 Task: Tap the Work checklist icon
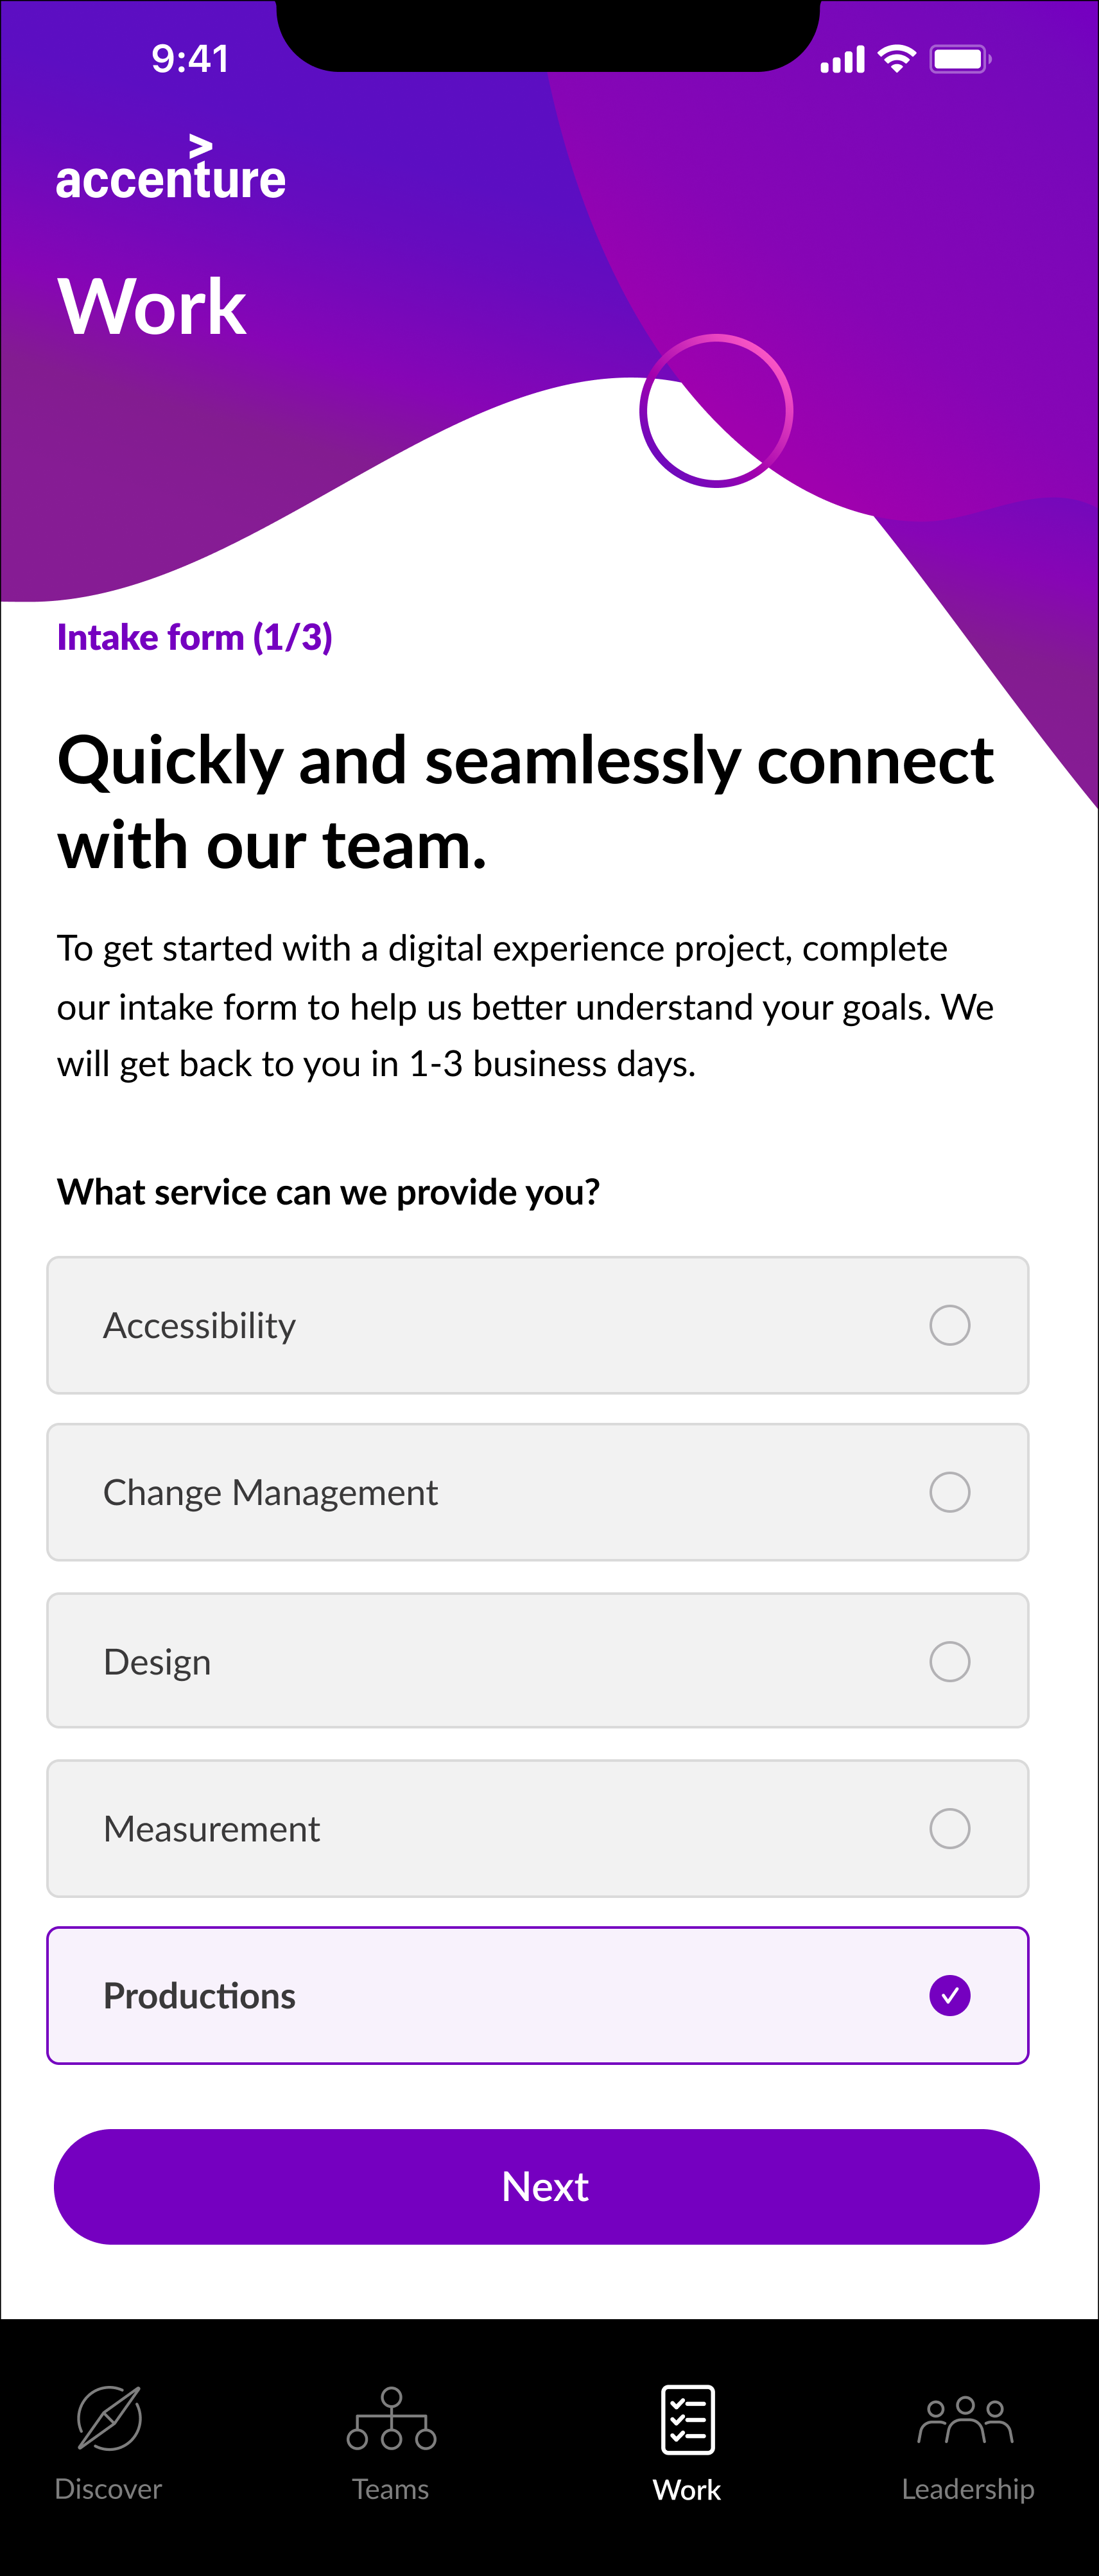[687, 2419]
